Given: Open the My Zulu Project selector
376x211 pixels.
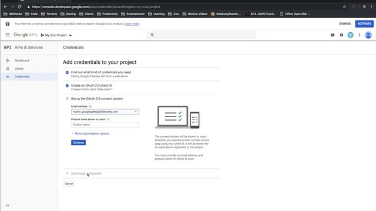Looking at the screenshot, I should pos(56,35).
